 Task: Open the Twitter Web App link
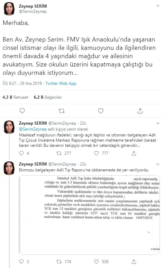point(61,83)
